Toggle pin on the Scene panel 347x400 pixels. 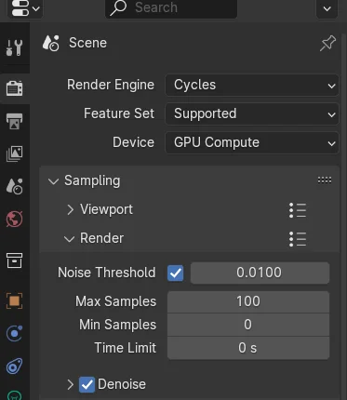point(327,43)
